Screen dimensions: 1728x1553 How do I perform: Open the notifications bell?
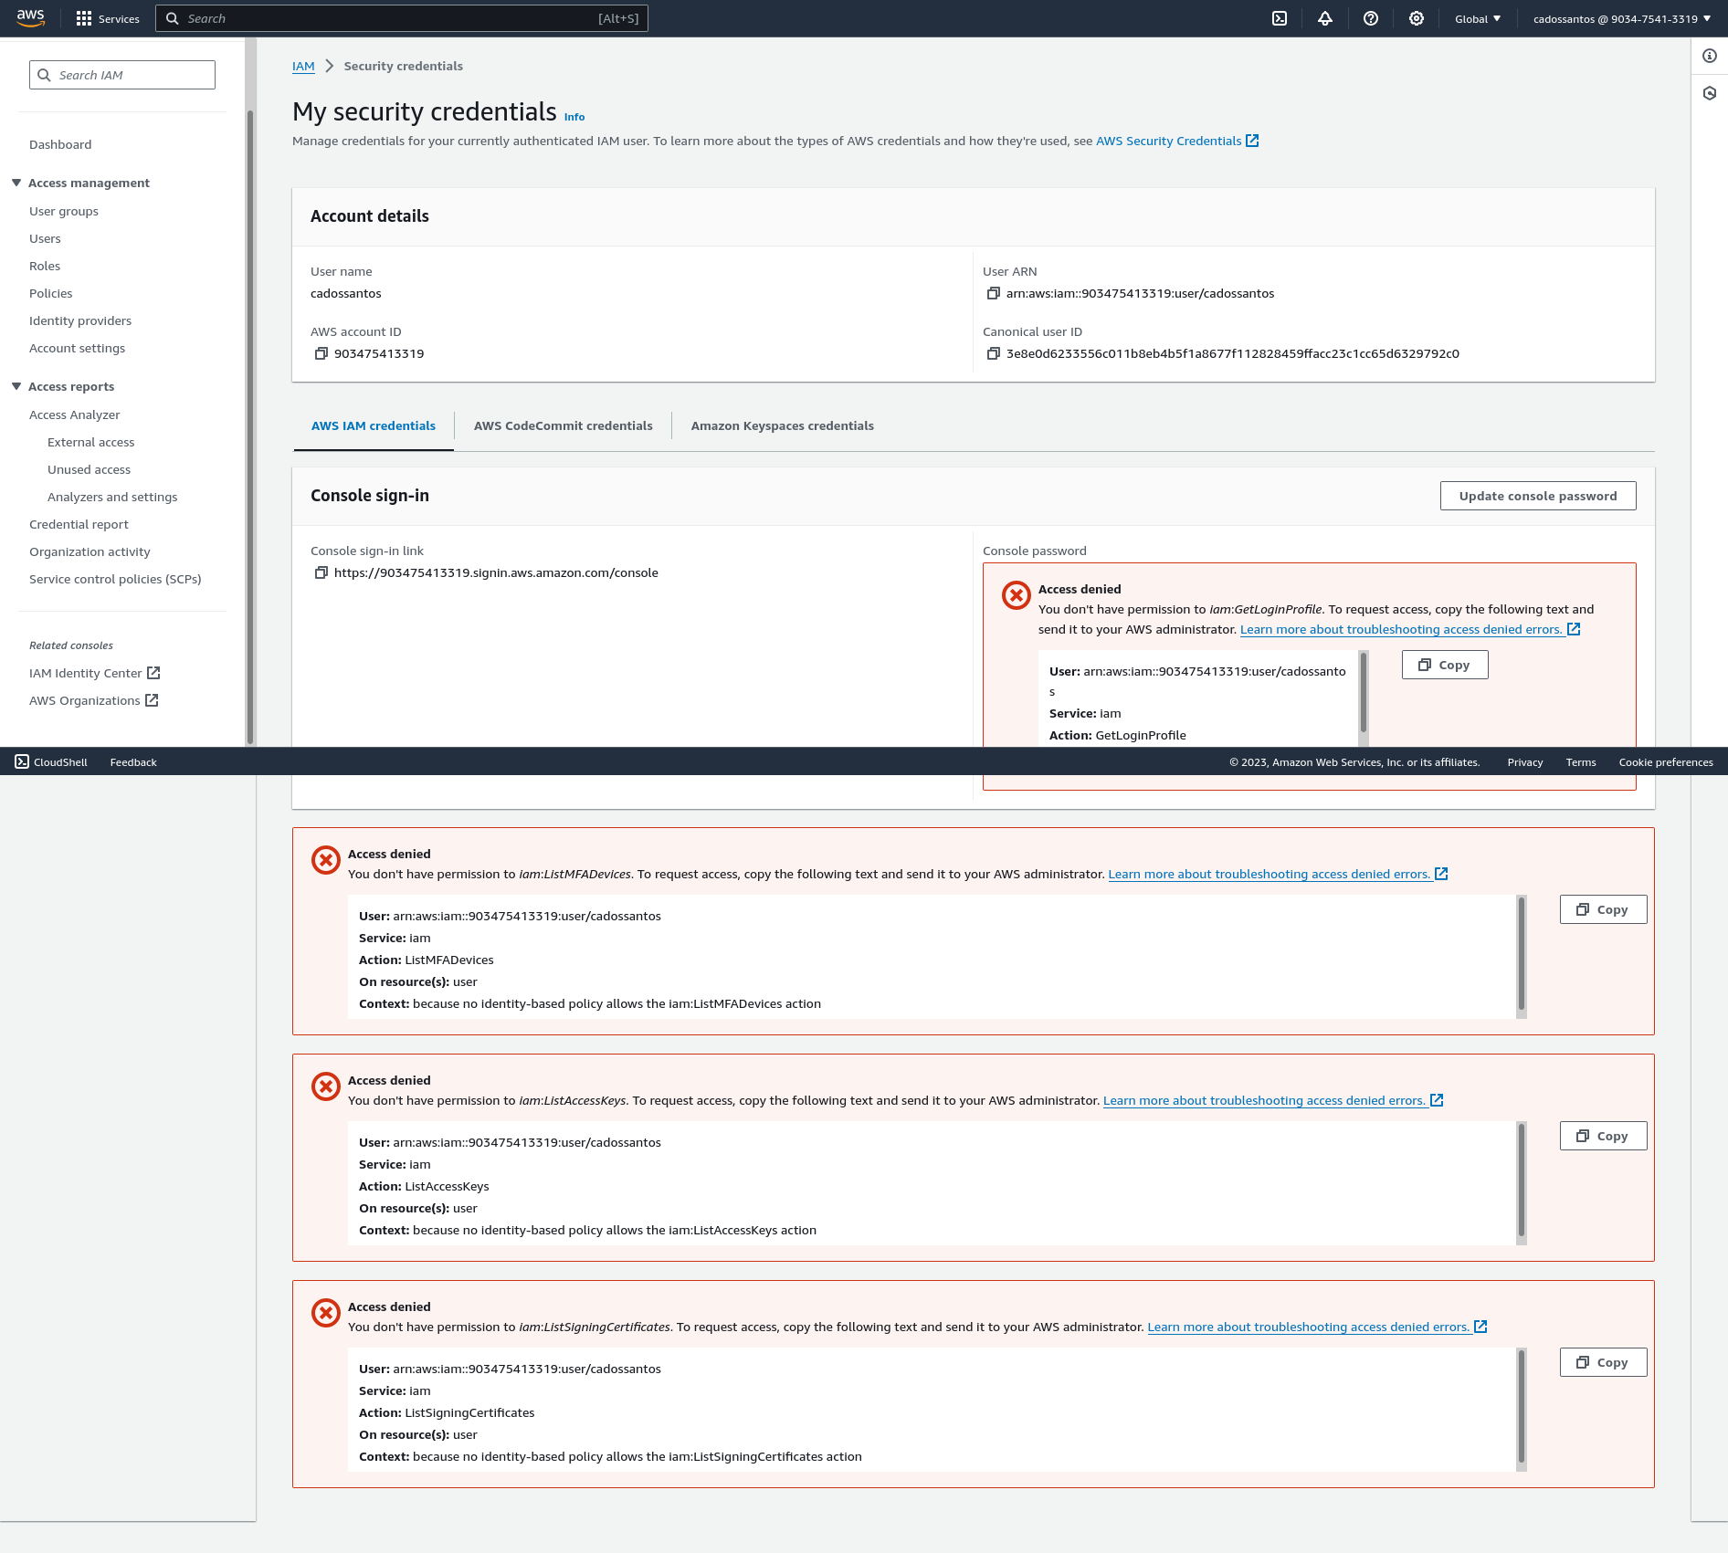click(1325, 18)
